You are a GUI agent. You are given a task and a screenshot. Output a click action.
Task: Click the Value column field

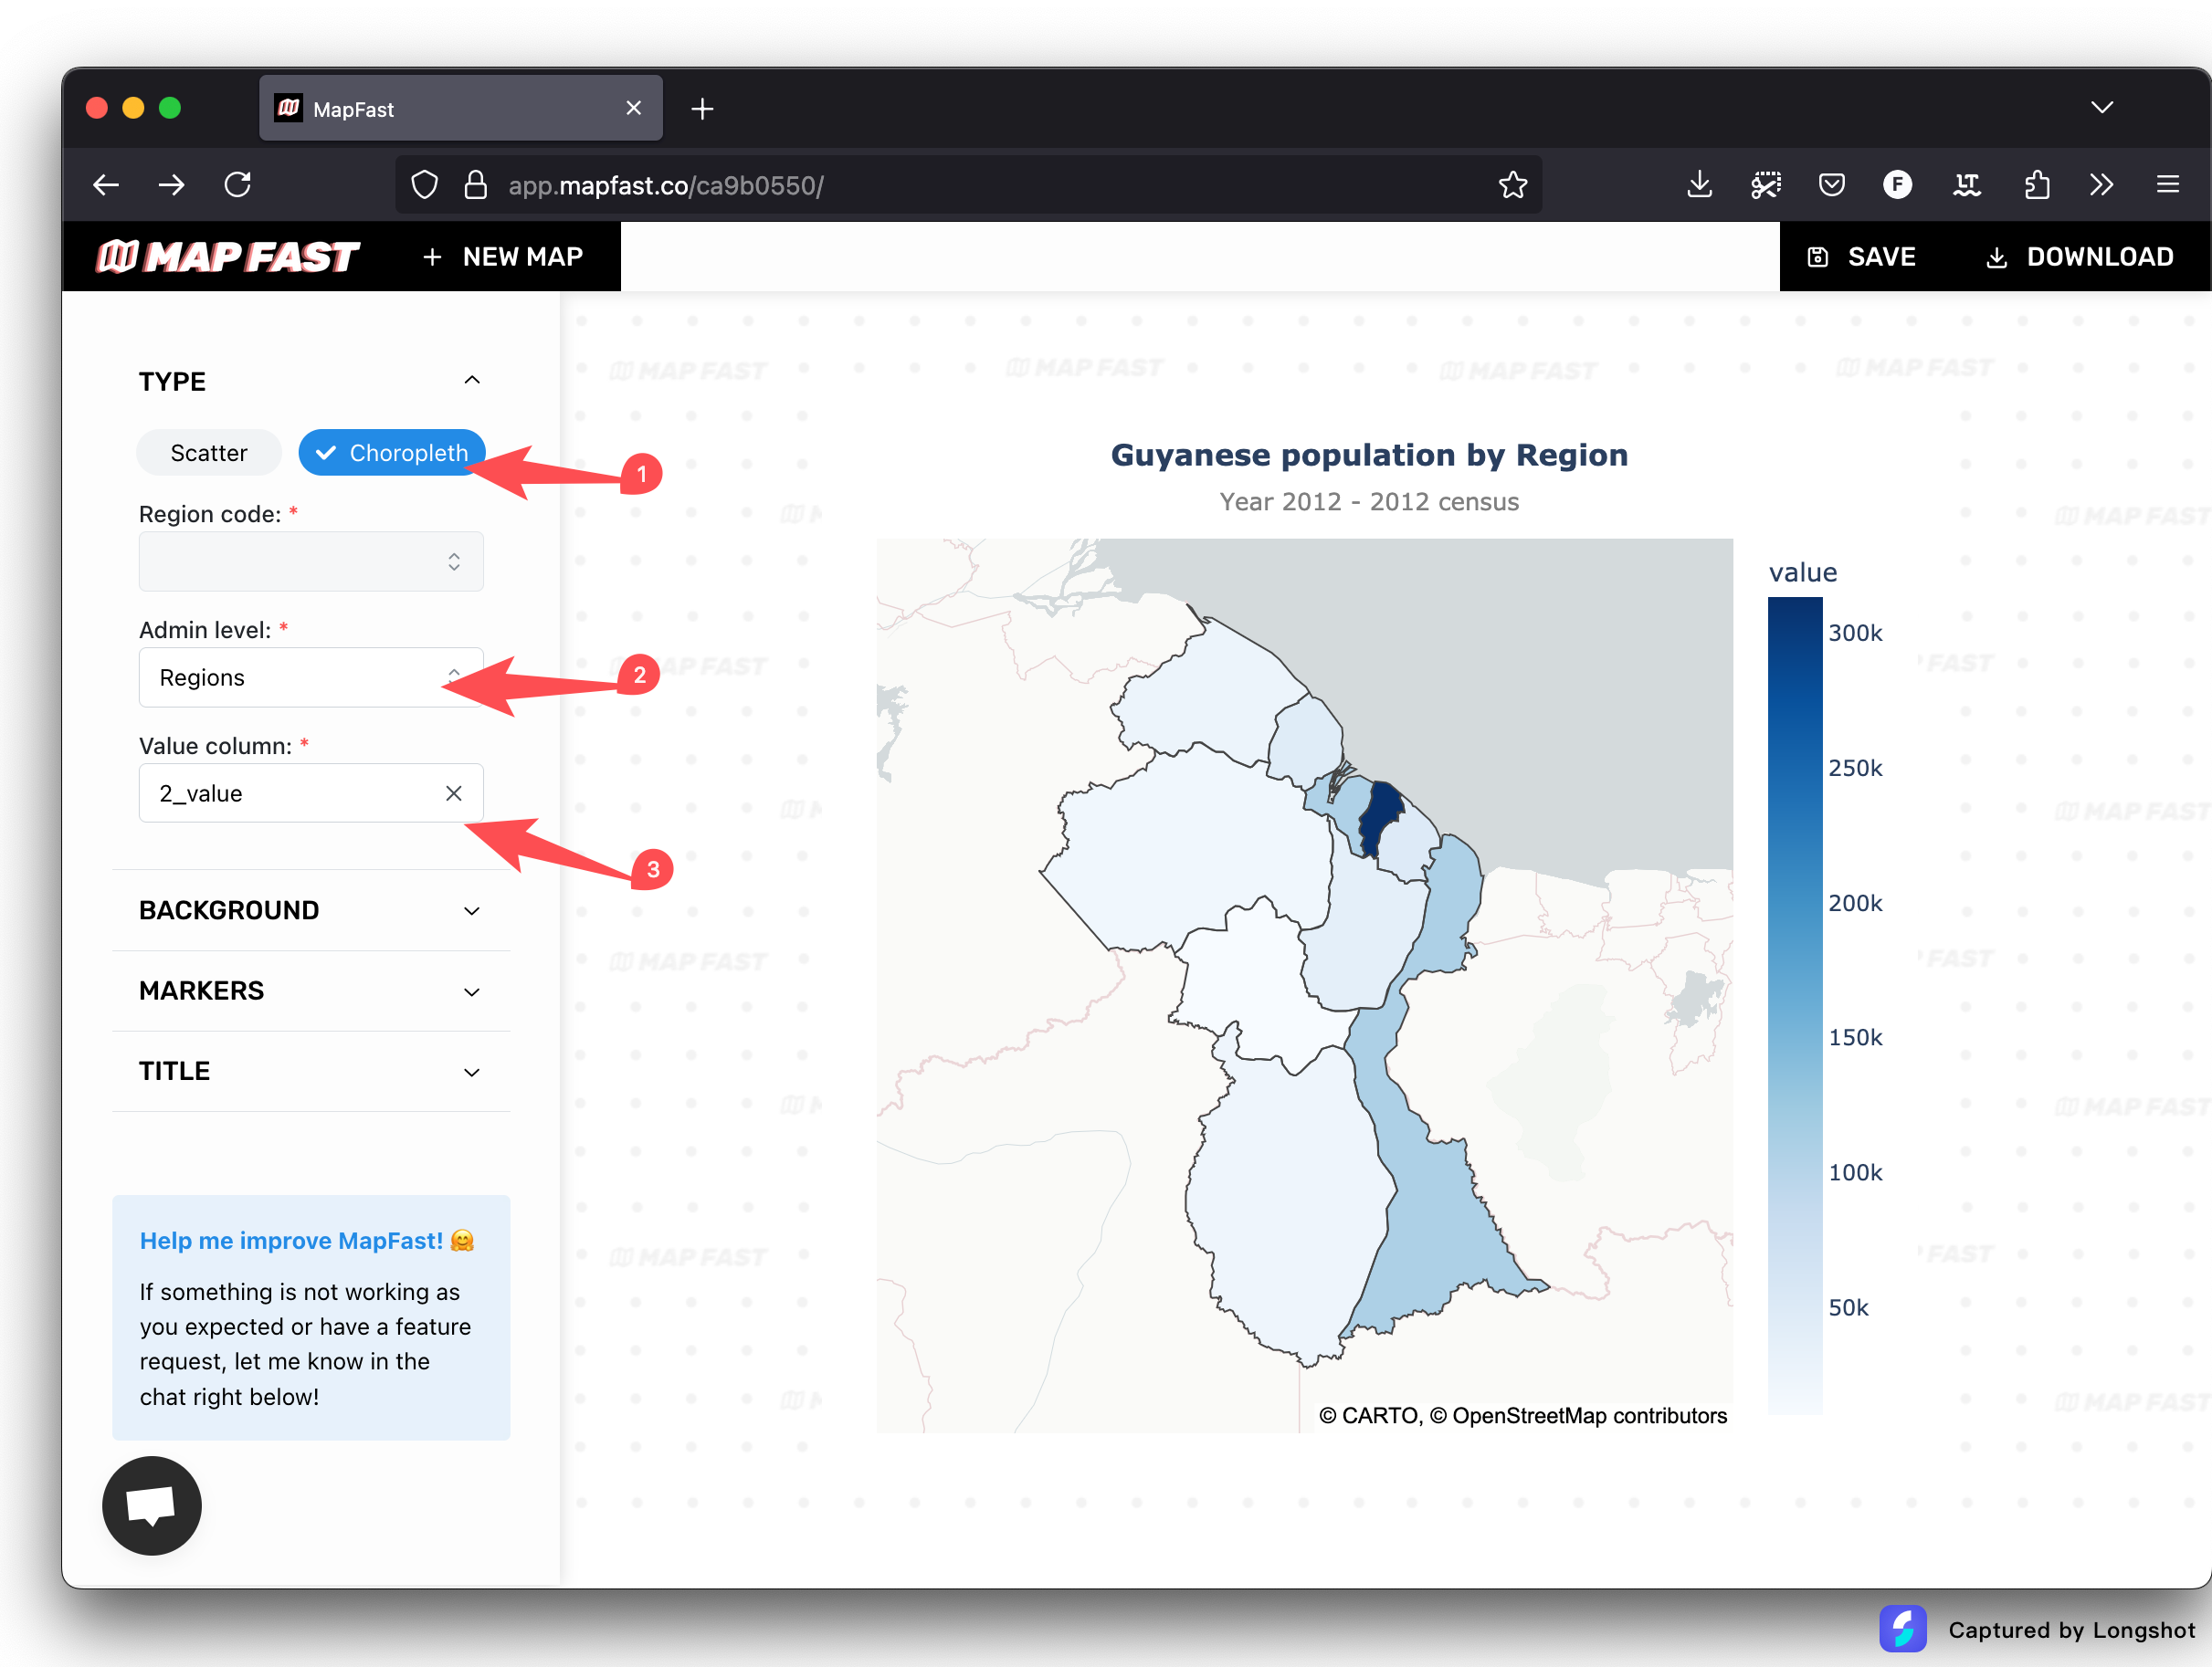click(x=311, y=793)
